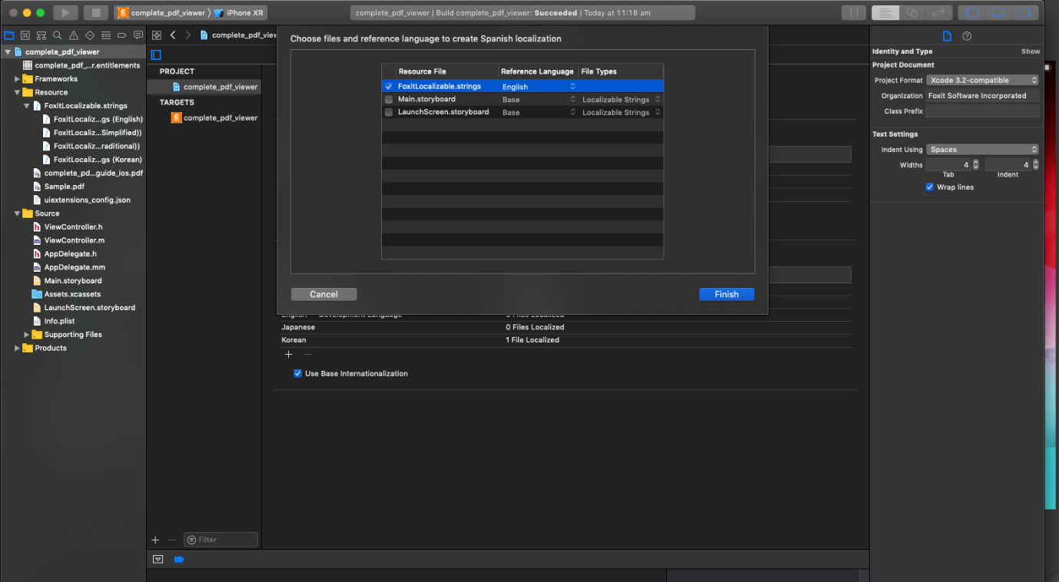Open file types dropdown for Main.storyboard

621,100
